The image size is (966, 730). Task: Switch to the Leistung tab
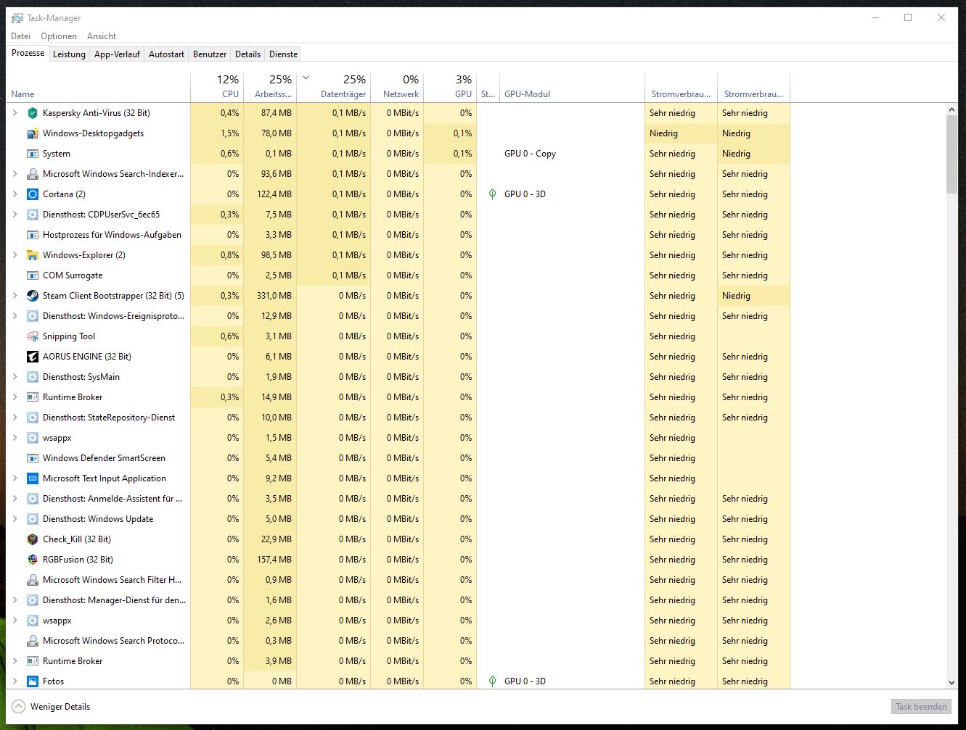pyautogui.click(x=69, y=54)
